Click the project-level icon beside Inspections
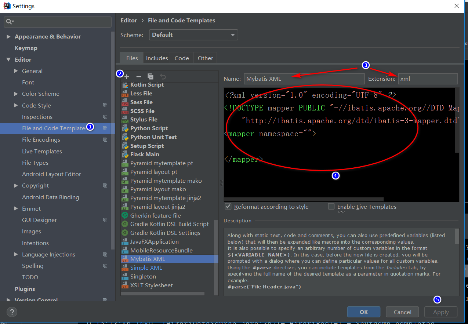This screenshot has height=324, width=468. tap(105, 117)
